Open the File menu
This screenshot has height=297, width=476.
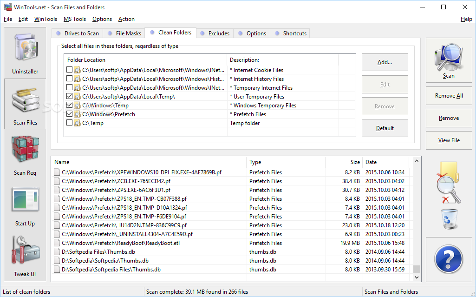click(8, 19)
